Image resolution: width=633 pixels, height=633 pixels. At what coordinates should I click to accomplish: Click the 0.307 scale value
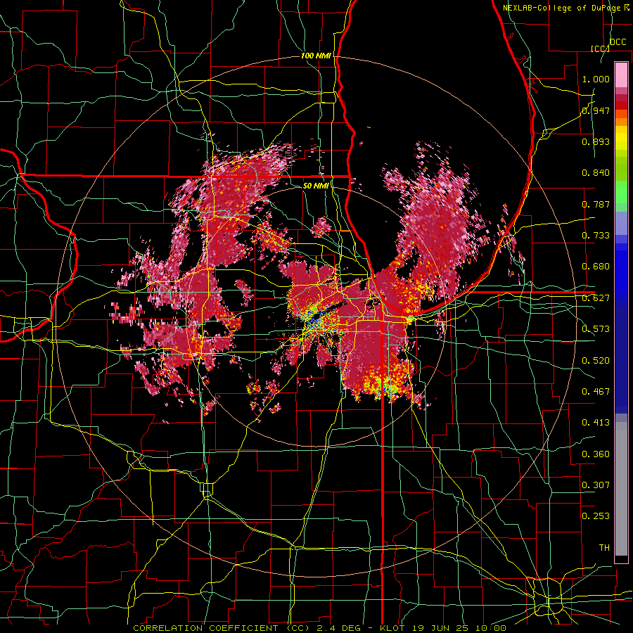pos(596,485)
